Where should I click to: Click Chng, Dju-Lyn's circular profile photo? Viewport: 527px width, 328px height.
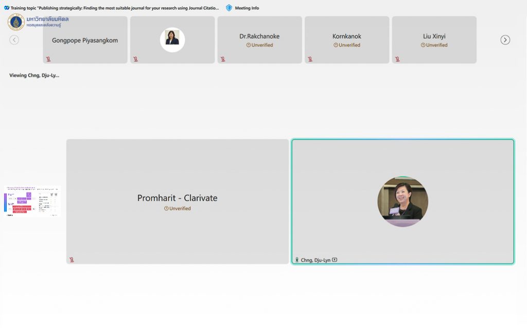click(x=402, y=202)
